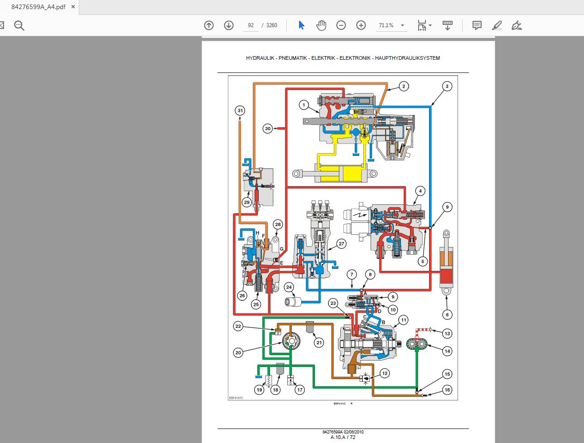Click the find text magnifier icon
Image resolution: width=584 pixels, height=443 pixels.
click(x=19, y=25)
